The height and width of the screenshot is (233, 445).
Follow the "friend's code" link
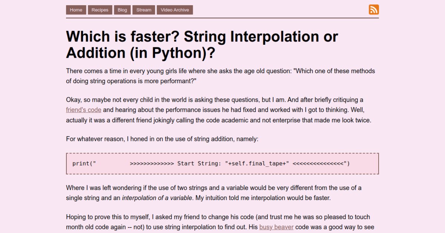pyautogui.click(x=83, y=110)
